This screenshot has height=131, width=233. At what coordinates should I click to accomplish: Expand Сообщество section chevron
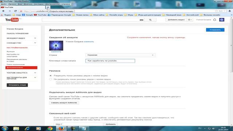[35, 43]
